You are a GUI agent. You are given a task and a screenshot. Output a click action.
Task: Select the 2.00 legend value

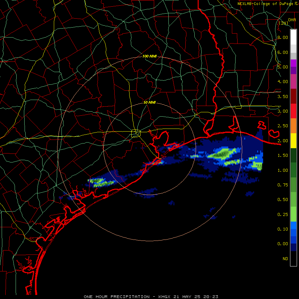pyautogui.click(x=283, y=141)
